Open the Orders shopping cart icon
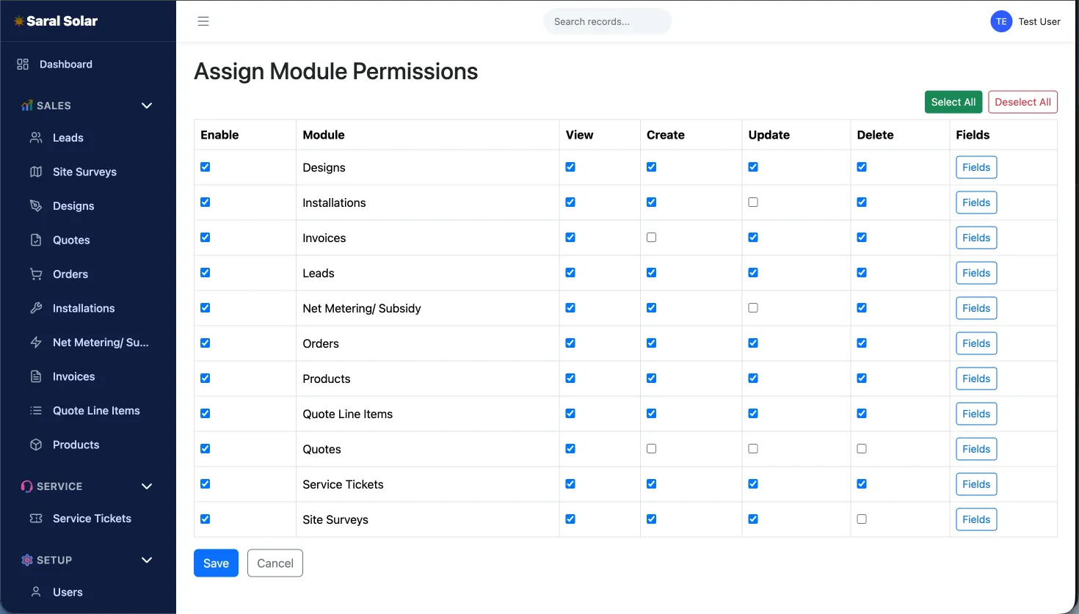This screenshot has width=1079, height=614. (36, 274)
